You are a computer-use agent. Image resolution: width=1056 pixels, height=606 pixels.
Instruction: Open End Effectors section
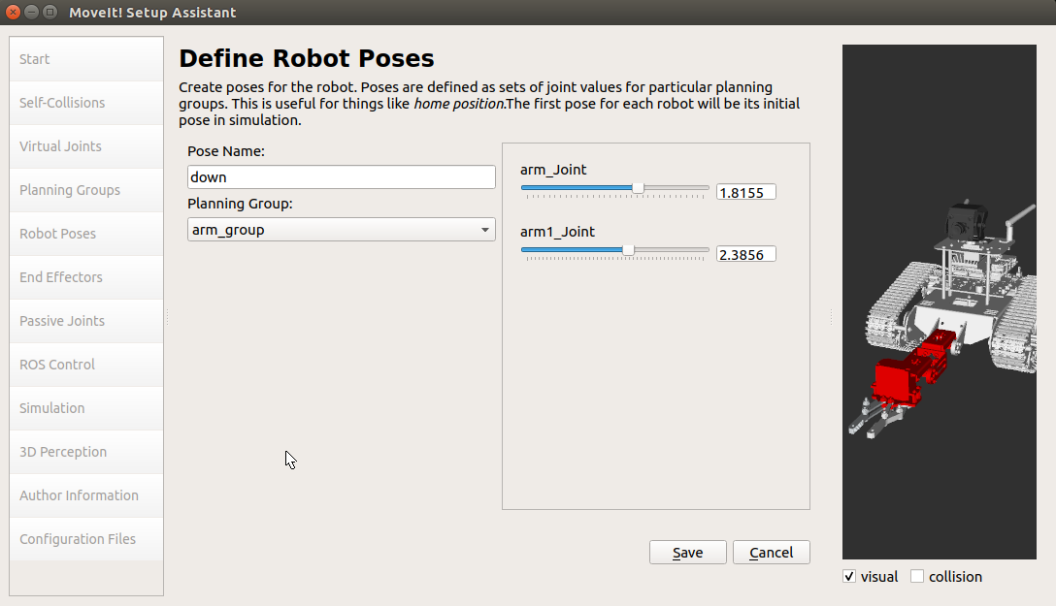(86, 277)
